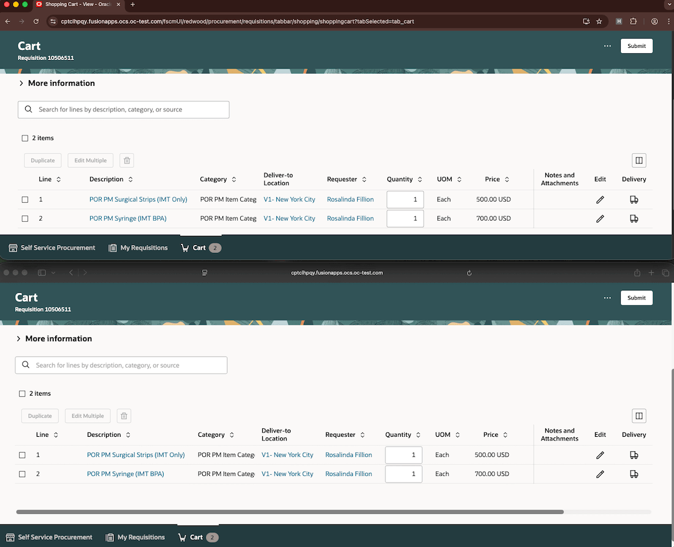The height and width of the screenshot is (547, 674).
Task: Edit Surgical Strips line in Chrome window
Action: pyautogui.click(x=600, y=199)
